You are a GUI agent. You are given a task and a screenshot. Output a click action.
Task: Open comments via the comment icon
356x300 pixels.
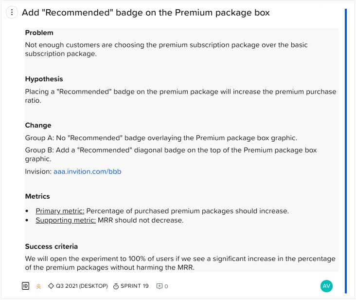tap(159, 286)
